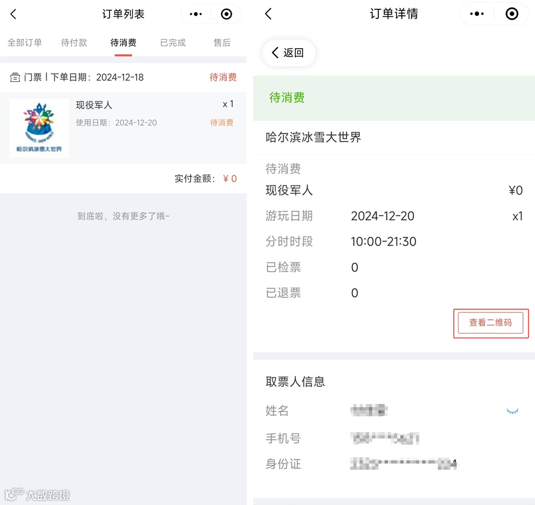Tap the 返回 button

point(288,53)
